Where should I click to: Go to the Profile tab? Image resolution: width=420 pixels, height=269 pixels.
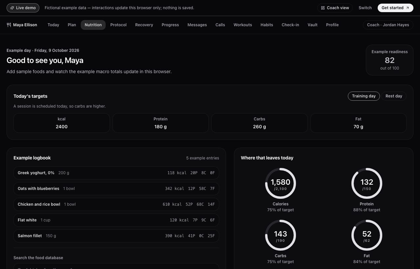332,25
